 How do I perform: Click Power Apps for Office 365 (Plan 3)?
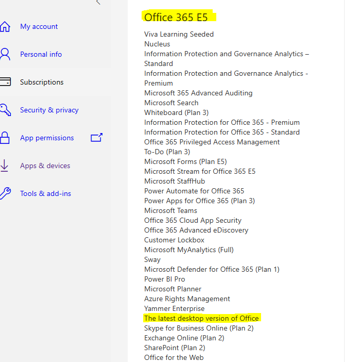click(199, 201)
